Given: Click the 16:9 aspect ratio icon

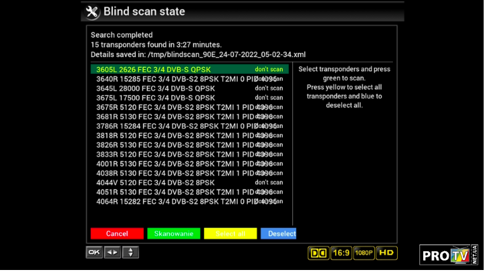Looking at the screenshot, I should 341,253.
